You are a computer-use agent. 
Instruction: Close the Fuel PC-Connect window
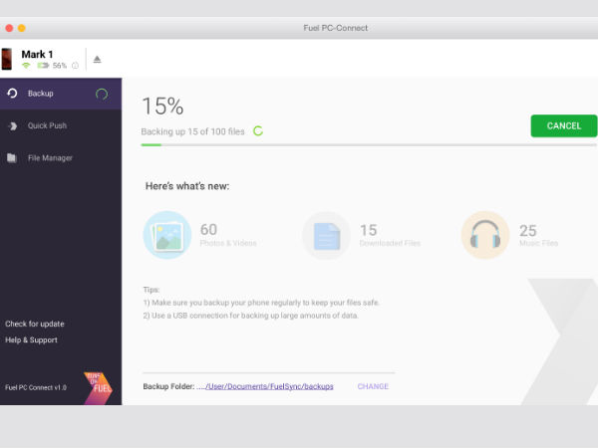coord(9,28)
